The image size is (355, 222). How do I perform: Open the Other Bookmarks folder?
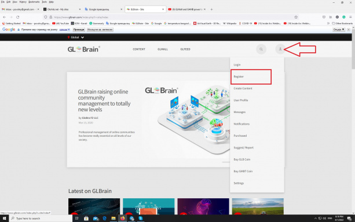(342, 23)
